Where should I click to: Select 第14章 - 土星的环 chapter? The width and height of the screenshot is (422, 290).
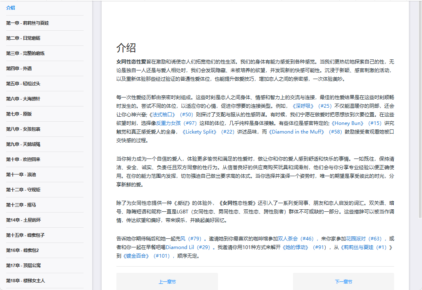(x=23, y=220)
